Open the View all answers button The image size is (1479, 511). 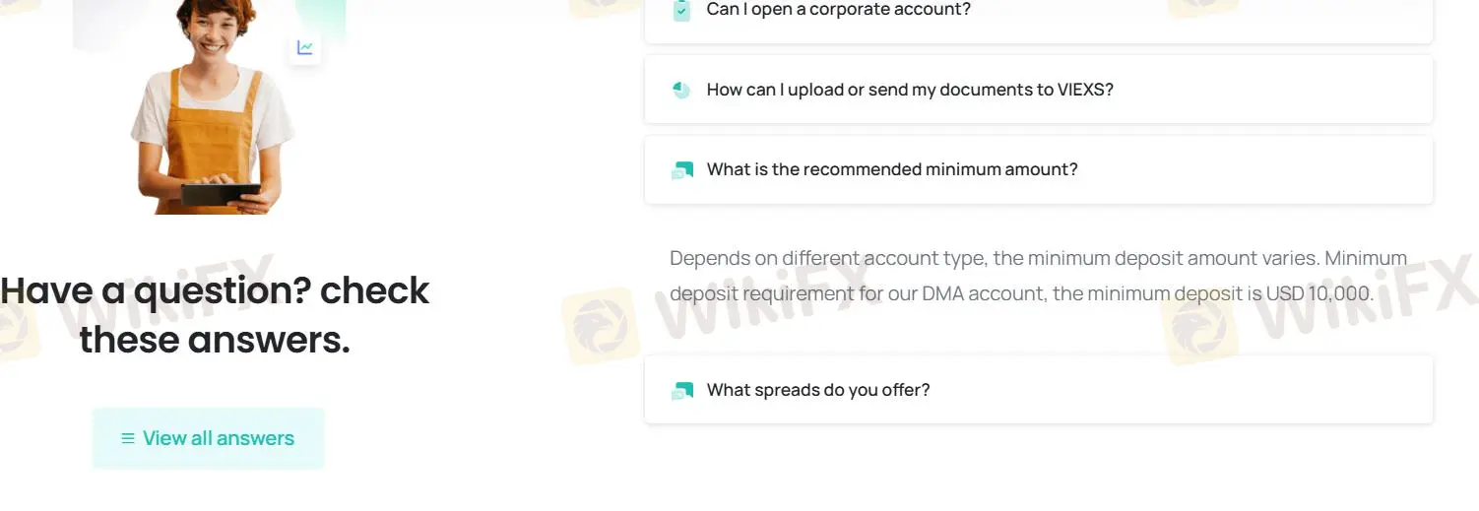pos(208,439)
